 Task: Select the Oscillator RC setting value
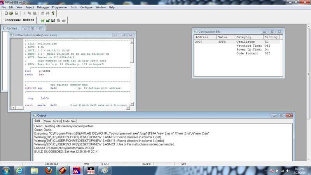click(267, 42)
